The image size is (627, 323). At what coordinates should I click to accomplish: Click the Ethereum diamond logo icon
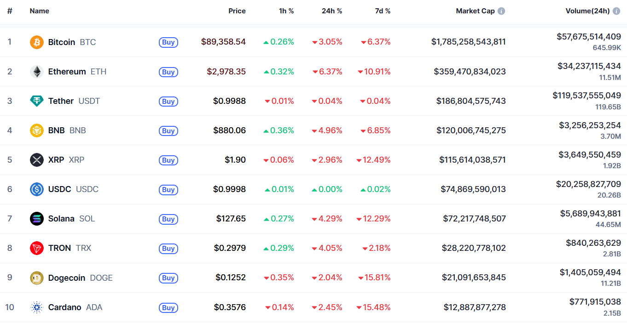tap(37, 72)
